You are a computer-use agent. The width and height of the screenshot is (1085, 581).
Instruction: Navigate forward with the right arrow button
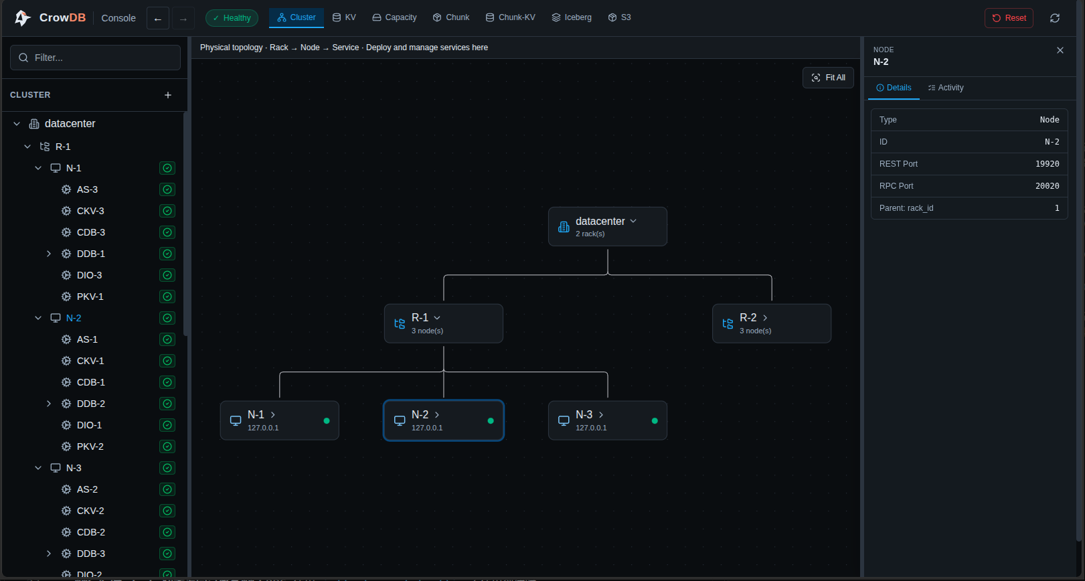[x=183, y=18]
